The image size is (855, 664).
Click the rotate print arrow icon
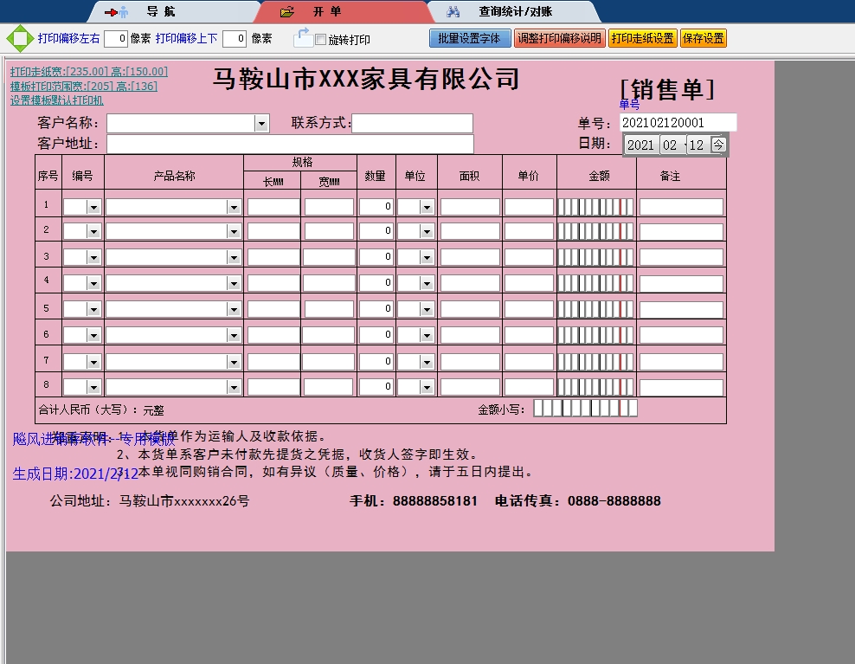point(303,37)
